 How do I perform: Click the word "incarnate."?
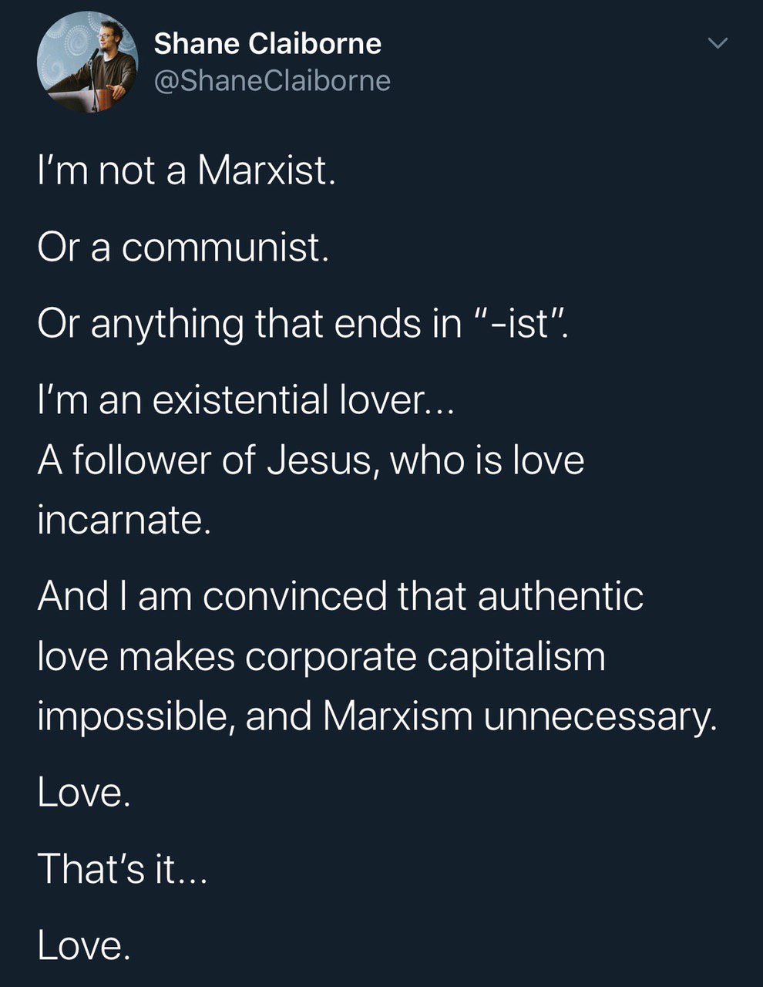click(x=124, y=520)
